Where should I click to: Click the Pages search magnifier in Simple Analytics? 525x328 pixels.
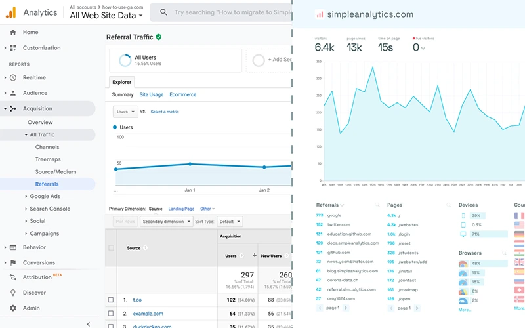pos(448,205)
